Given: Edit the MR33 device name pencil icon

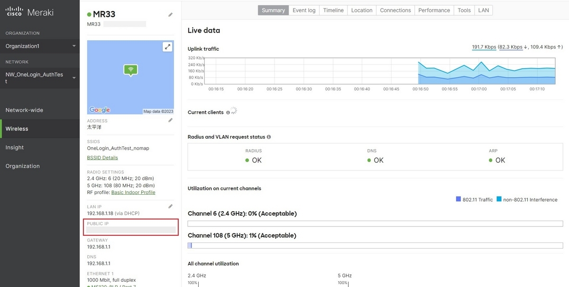Looking at the screenshot, I should pyautogui.click(x=171, y=15).
